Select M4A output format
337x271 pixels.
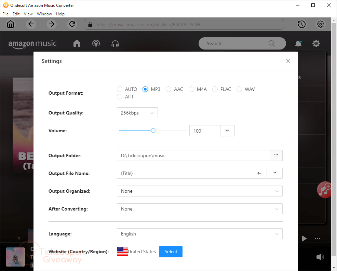coord(191,89)
